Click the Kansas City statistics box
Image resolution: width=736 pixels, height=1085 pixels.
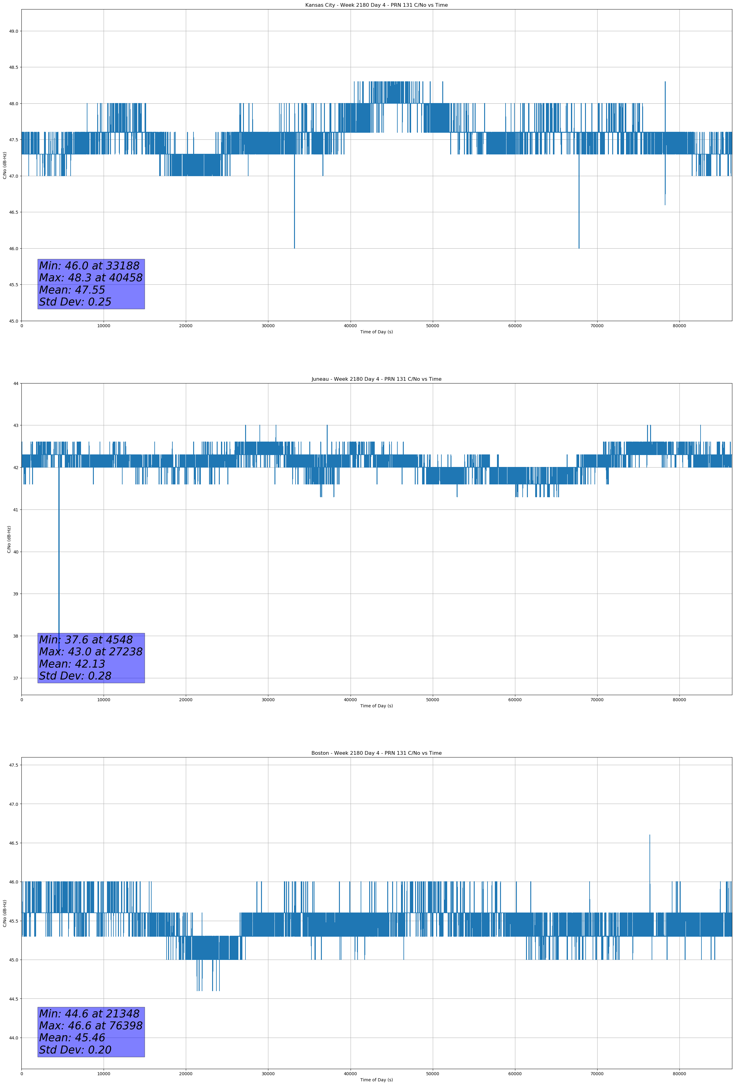coord(91,284)
